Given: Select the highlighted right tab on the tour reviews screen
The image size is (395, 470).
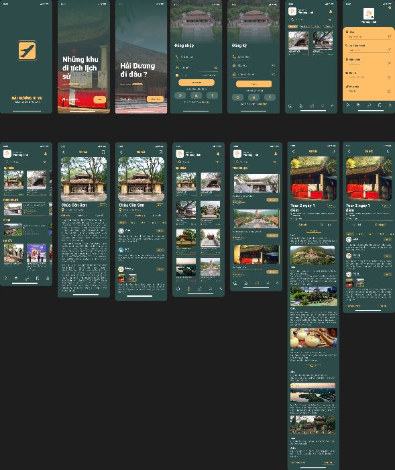Looking at the screenshot, I should point(380,224).
